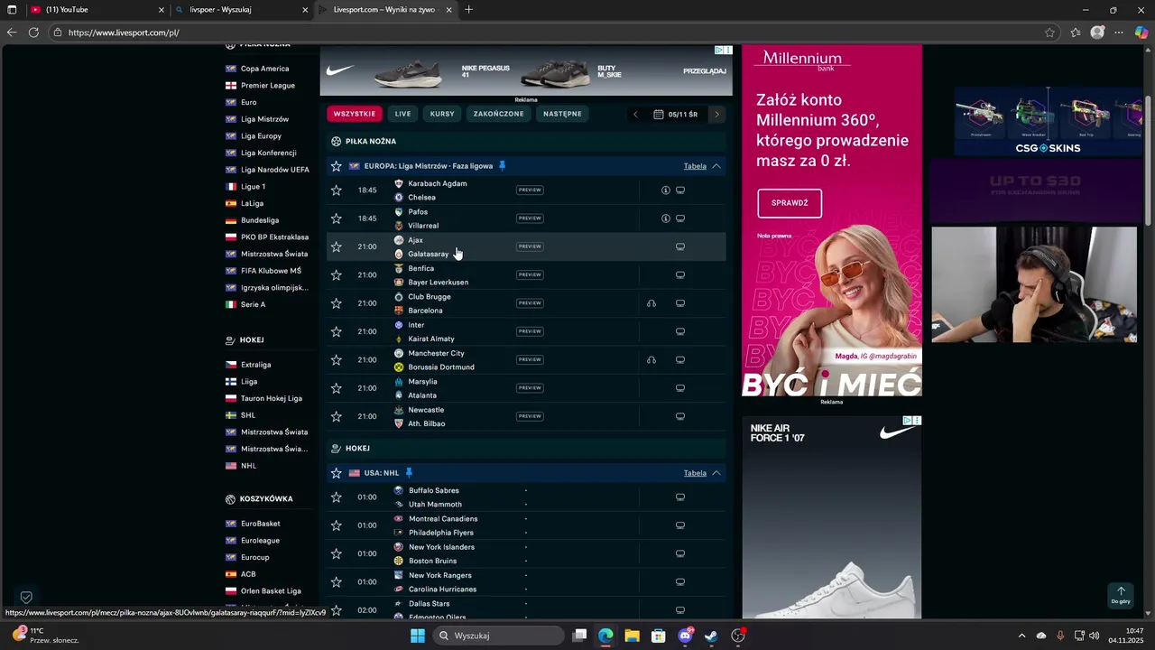Select the ZAKOŃCZONE filter tab
The height and width of the screenshot is (650, 1155).
tap(499, 114)
